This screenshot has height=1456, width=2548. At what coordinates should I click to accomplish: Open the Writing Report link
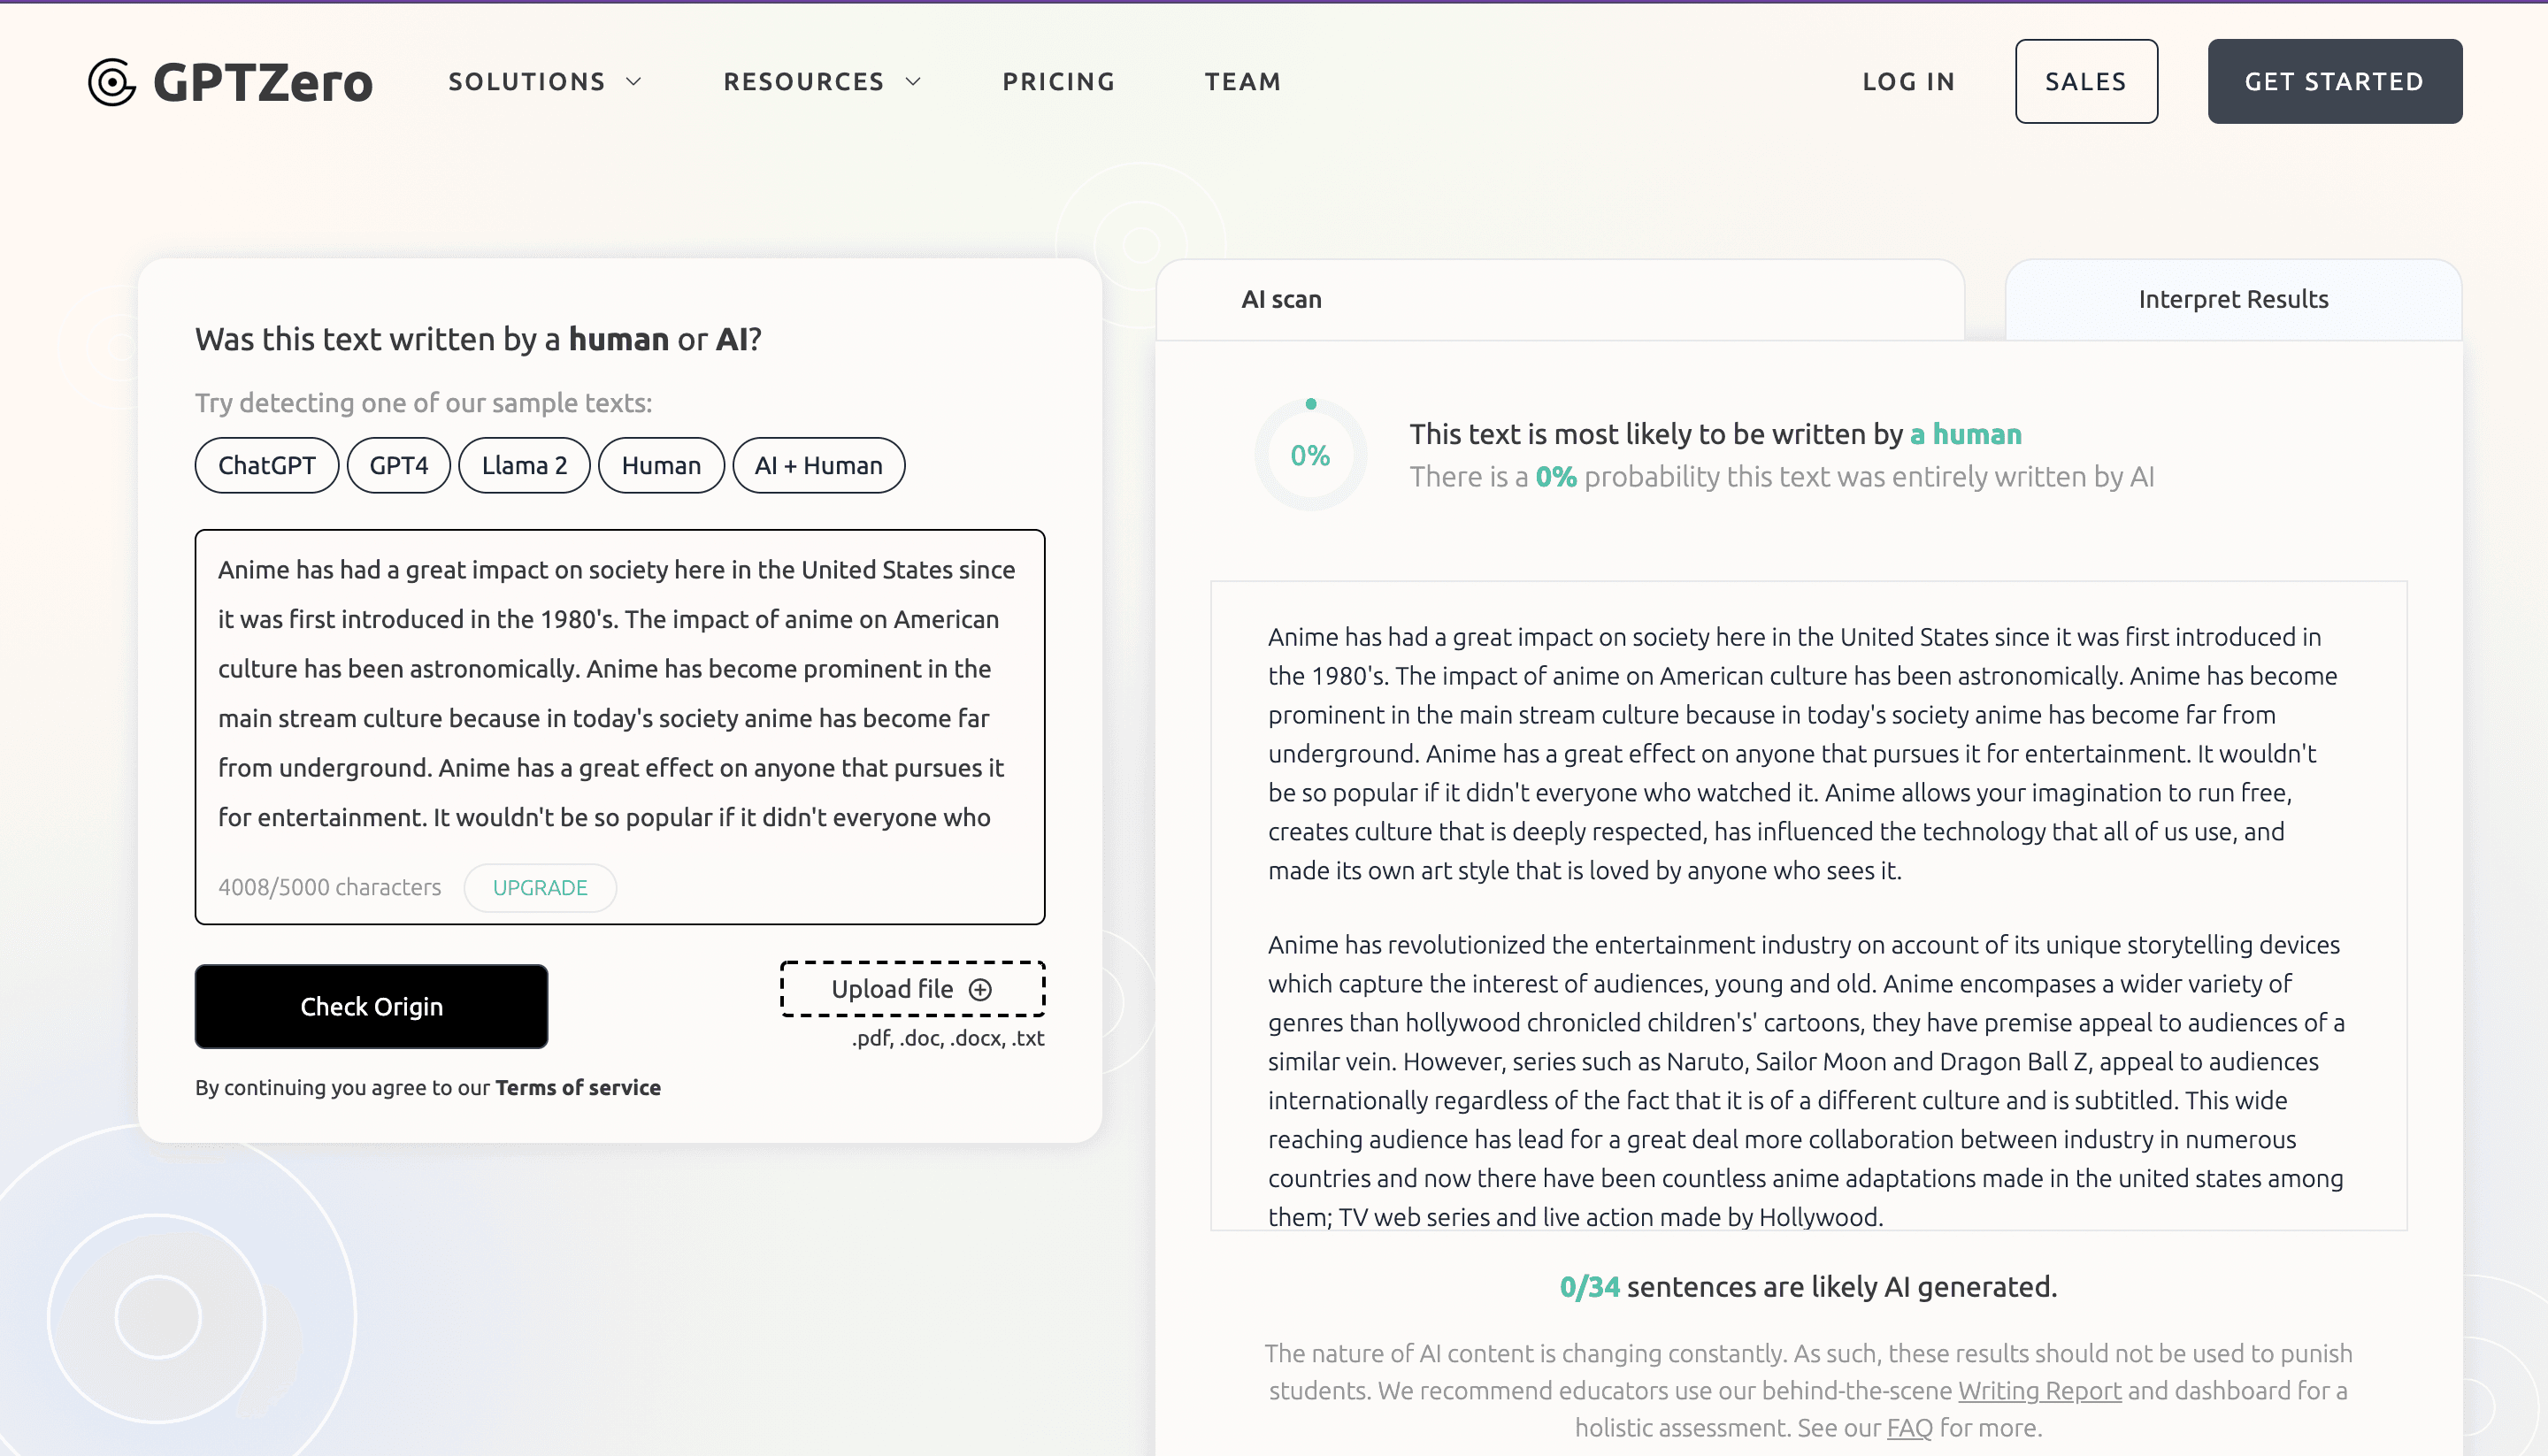tap(2039, 1390)
